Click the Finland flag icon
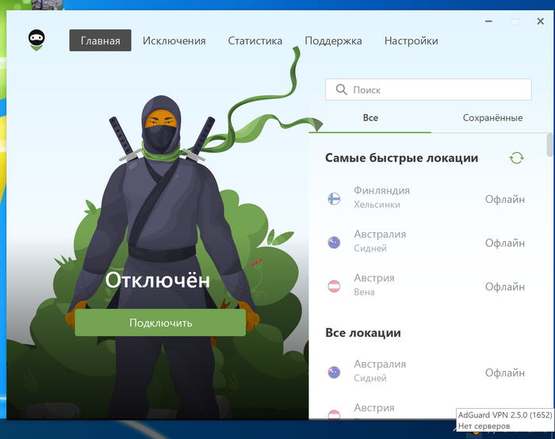Image resolution: width=555 pixels, height=439 pixels. (x=335, y=199)
